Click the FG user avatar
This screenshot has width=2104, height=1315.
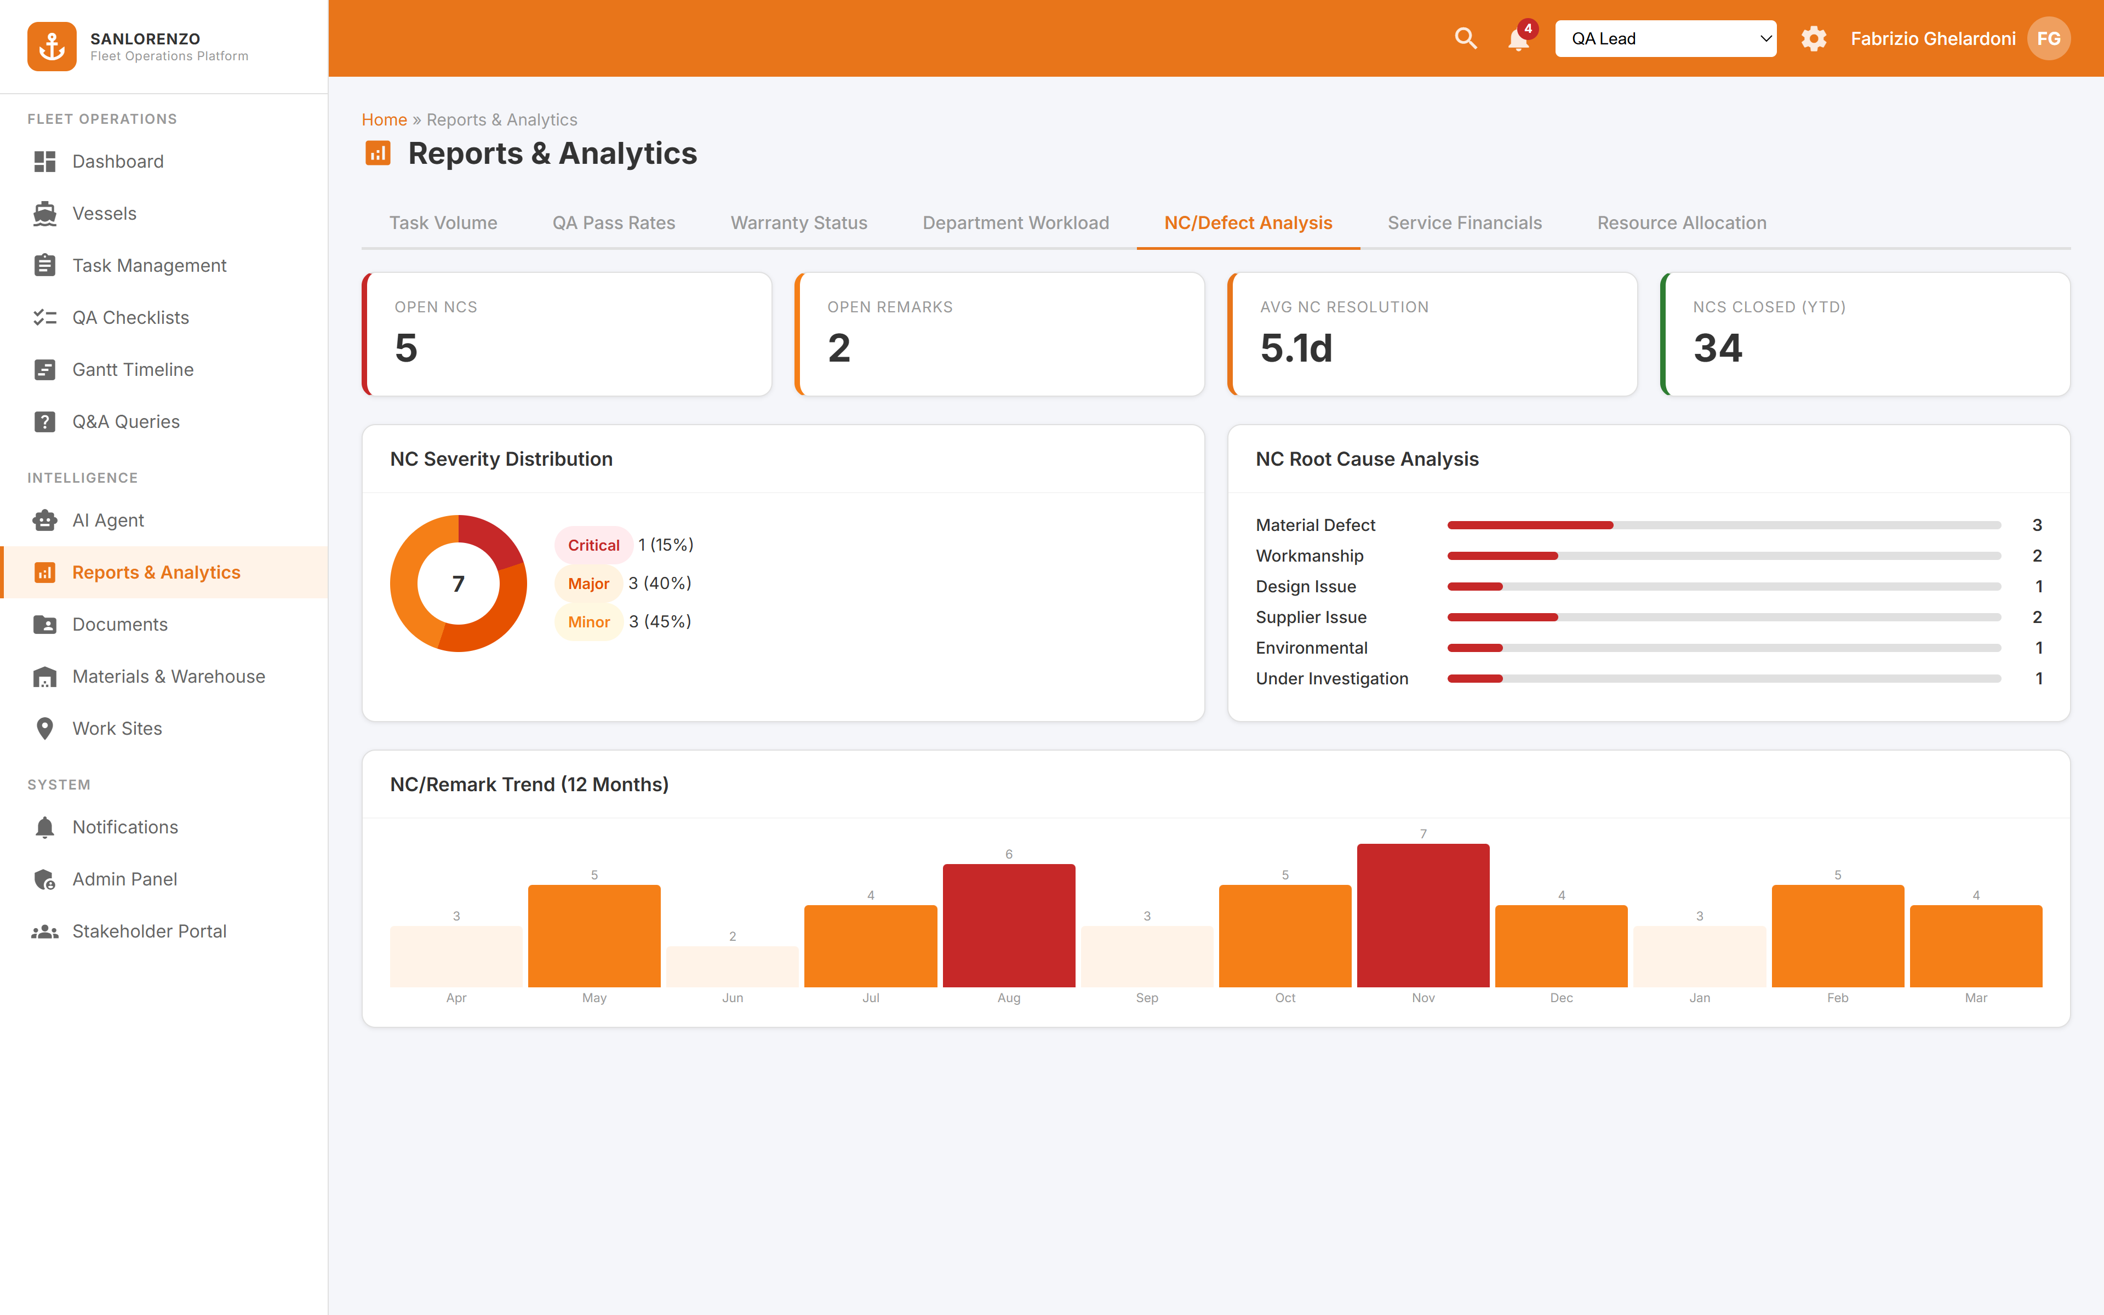[2048, 38]
